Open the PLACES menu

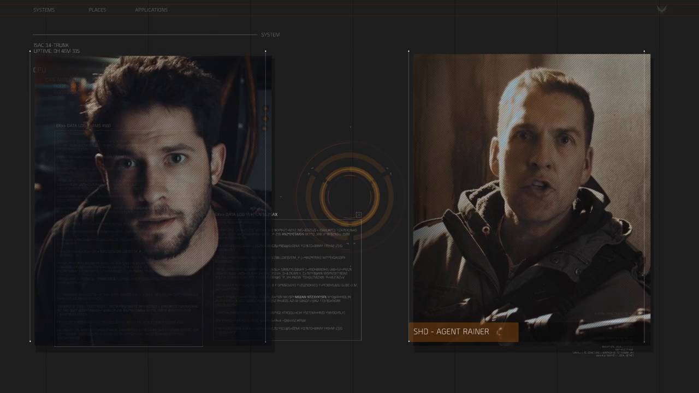(x=97, y=10)
